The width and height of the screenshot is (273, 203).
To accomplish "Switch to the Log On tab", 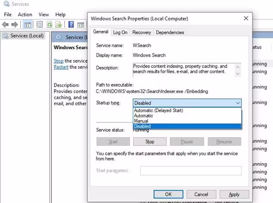I will point(120,33).
